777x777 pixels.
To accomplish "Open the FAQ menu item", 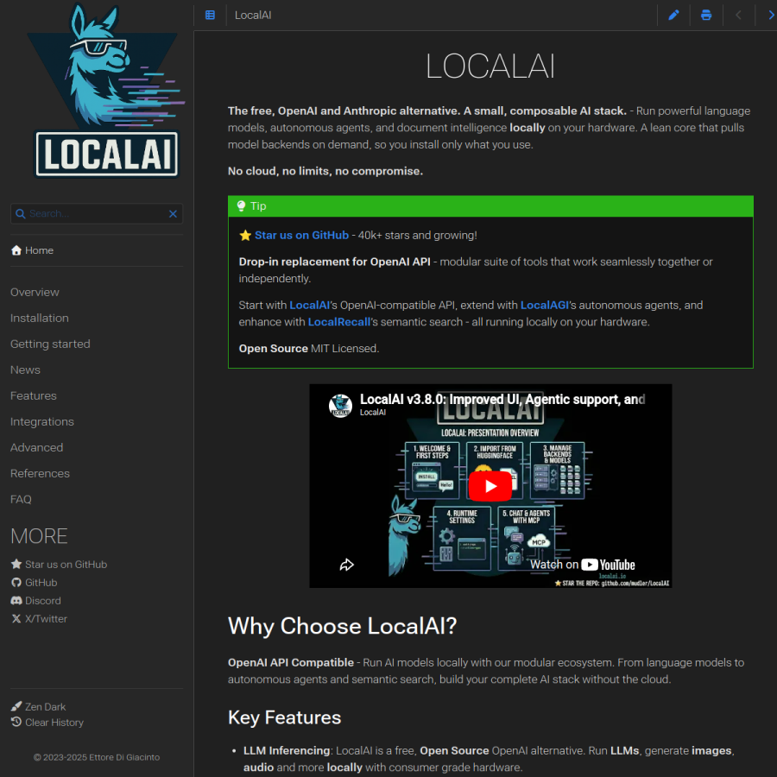I will click(21, 499).
